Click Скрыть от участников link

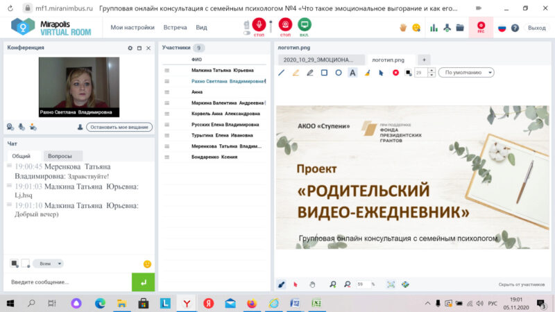tap(522, 284)
